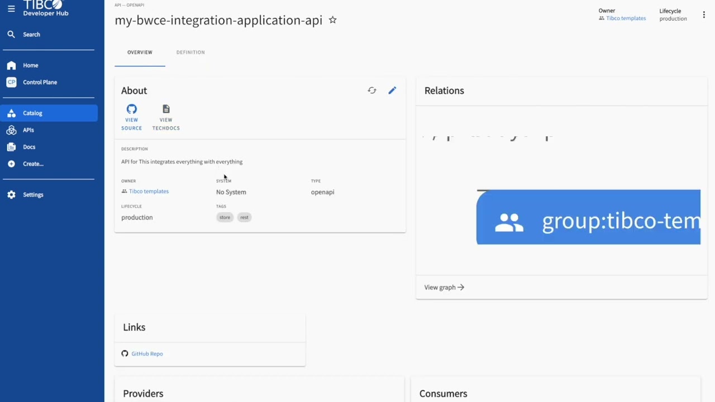Switch to the Overview tab
The width and height of the screenshot is (715, 402).
(140, 52)
